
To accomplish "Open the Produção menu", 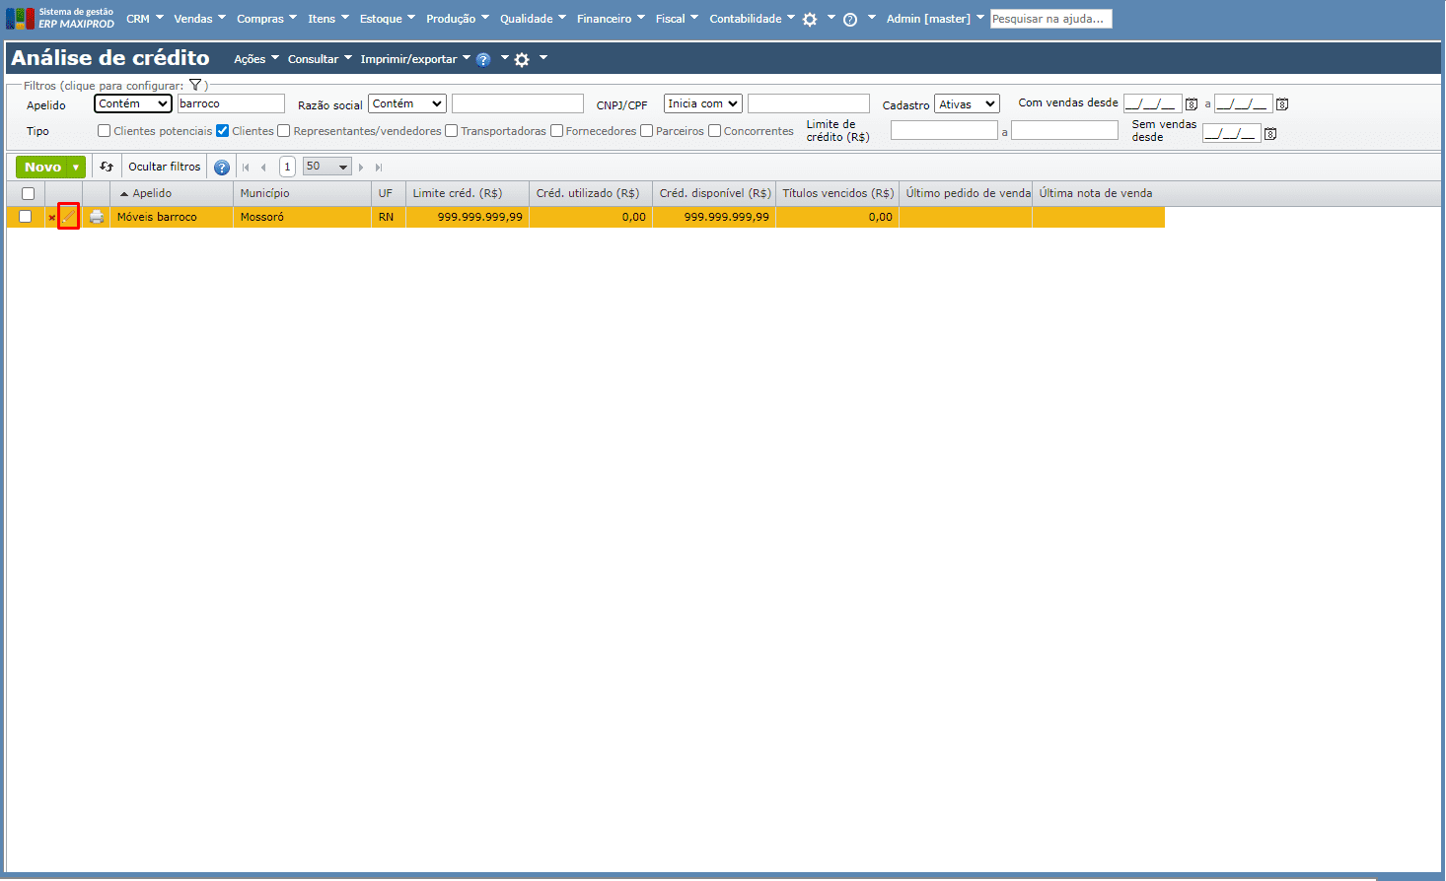I will [x=458, y=19].
